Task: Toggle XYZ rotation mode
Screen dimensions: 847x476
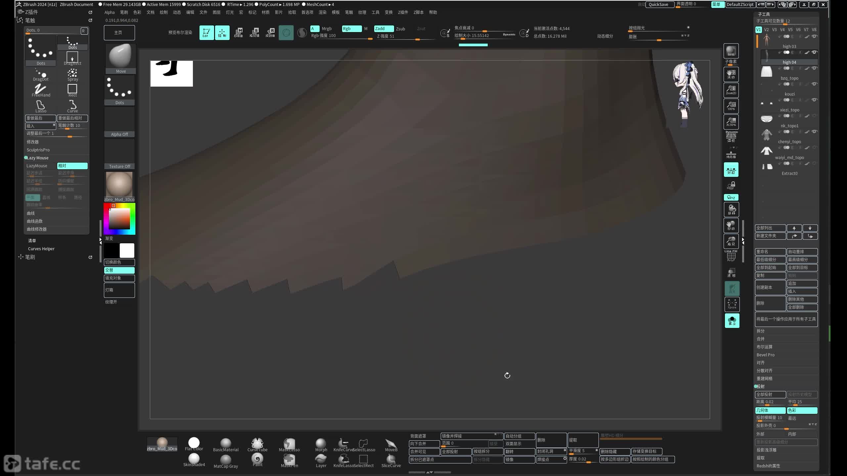Action: click(x=731, y=197)
